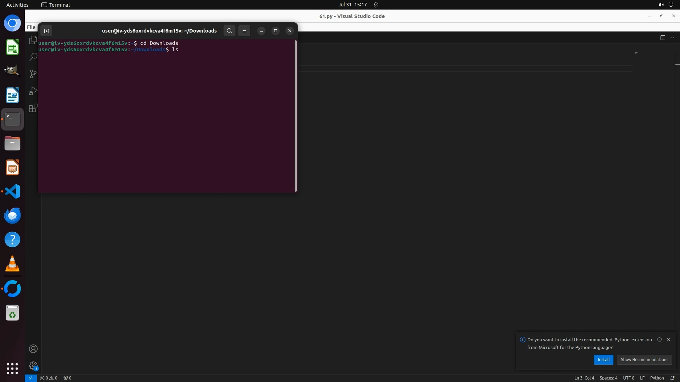This screenshot has width=680, height=382.
Task: Toggle do-not-disturb bell in top bar
Action: 376,5
